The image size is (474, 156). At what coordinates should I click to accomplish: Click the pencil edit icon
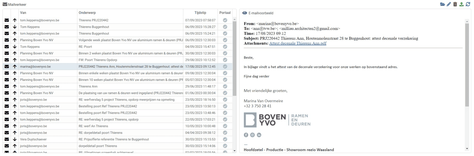coord(449,4)
